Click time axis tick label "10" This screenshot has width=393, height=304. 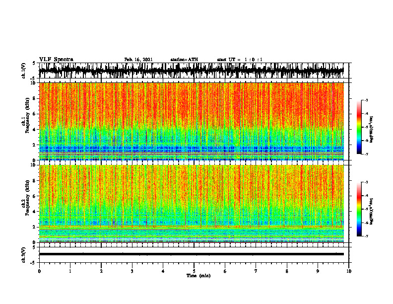349,271
